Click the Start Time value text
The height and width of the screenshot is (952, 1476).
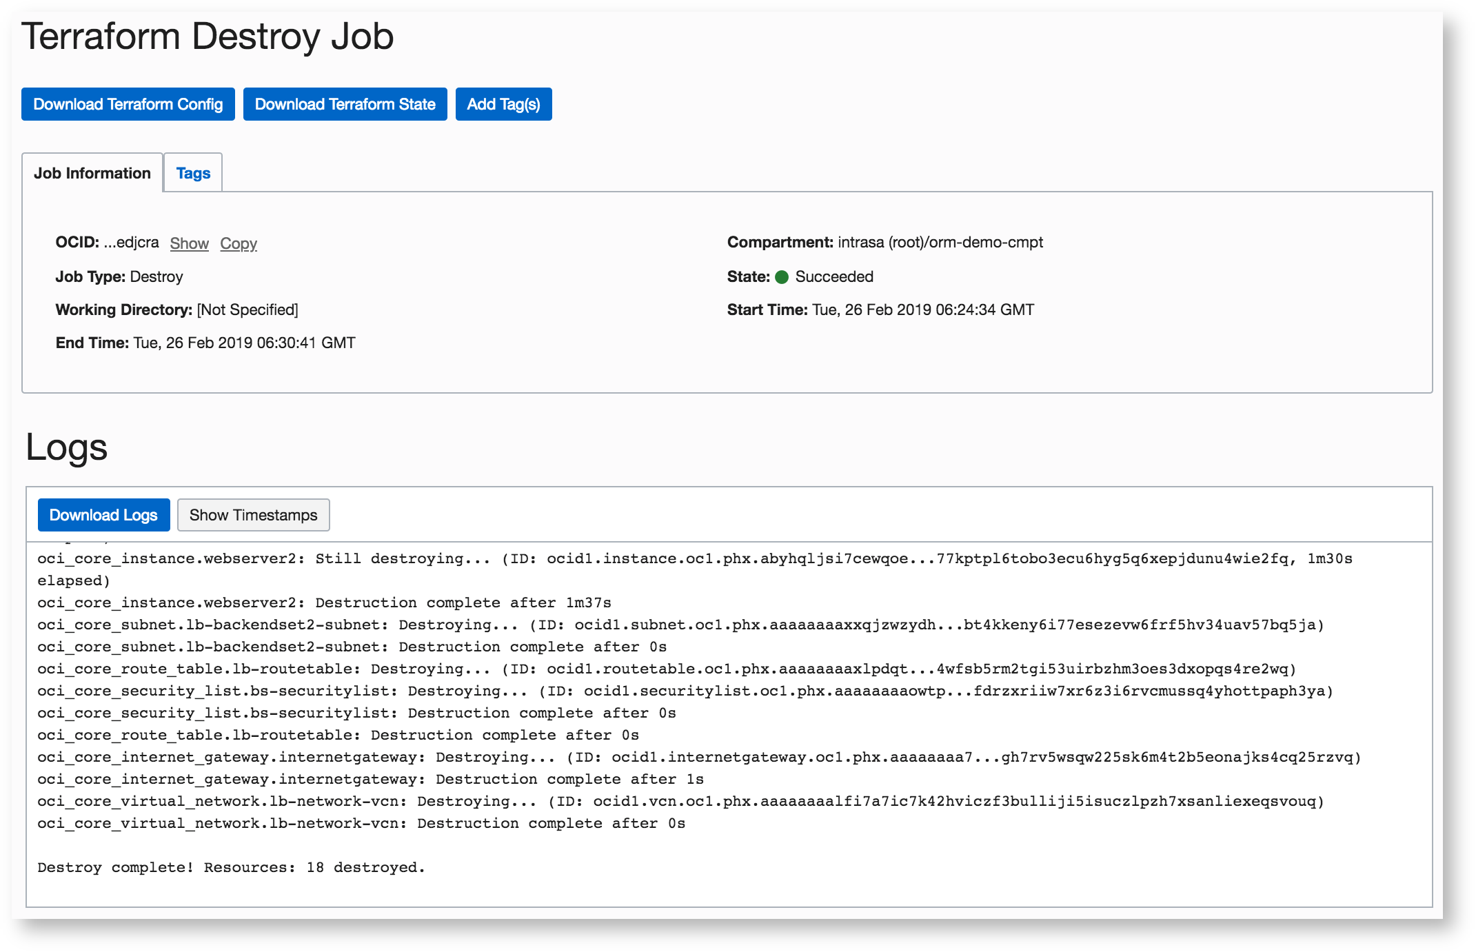coord(923,310)
